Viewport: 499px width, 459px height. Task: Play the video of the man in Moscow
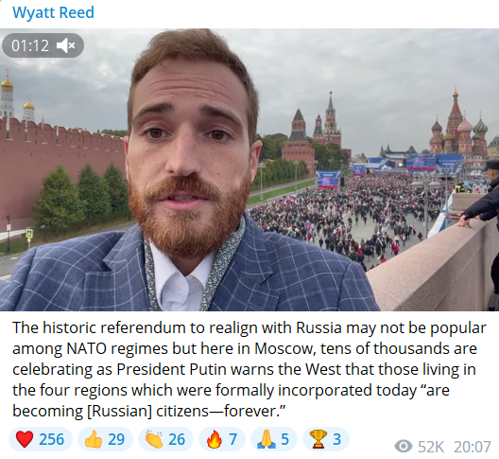pyautogui.click(x=249, y=170)
